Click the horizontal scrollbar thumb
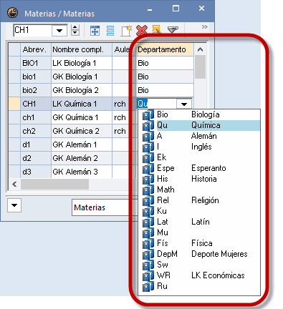This screenshot has width=283, height=309. (x=54, y=184)
